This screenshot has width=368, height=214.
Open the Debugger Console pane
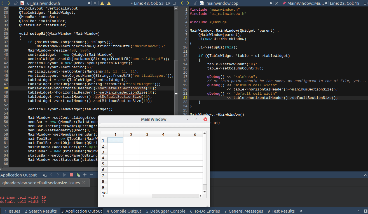[x=166, y=211]
